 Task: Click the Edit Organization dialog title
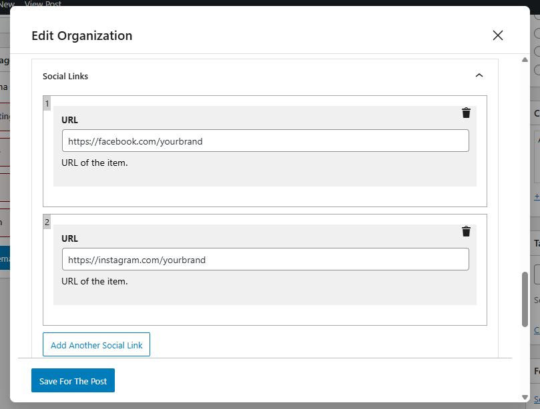[x=81, y=36]
